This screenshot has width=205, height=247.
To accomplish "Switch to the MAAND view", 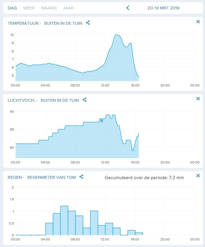I will pyautogui.click(x=49, y=8).
